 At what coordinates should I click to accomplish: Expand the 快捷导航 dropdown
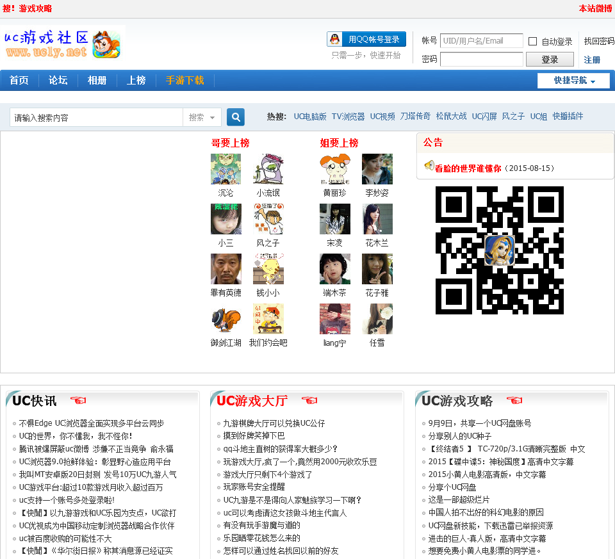pyautogui.click(x=573, y=81)
